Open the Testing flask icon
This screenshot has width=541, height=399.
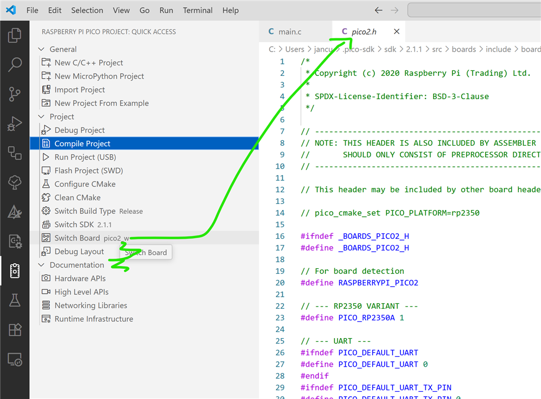(14, 300)
